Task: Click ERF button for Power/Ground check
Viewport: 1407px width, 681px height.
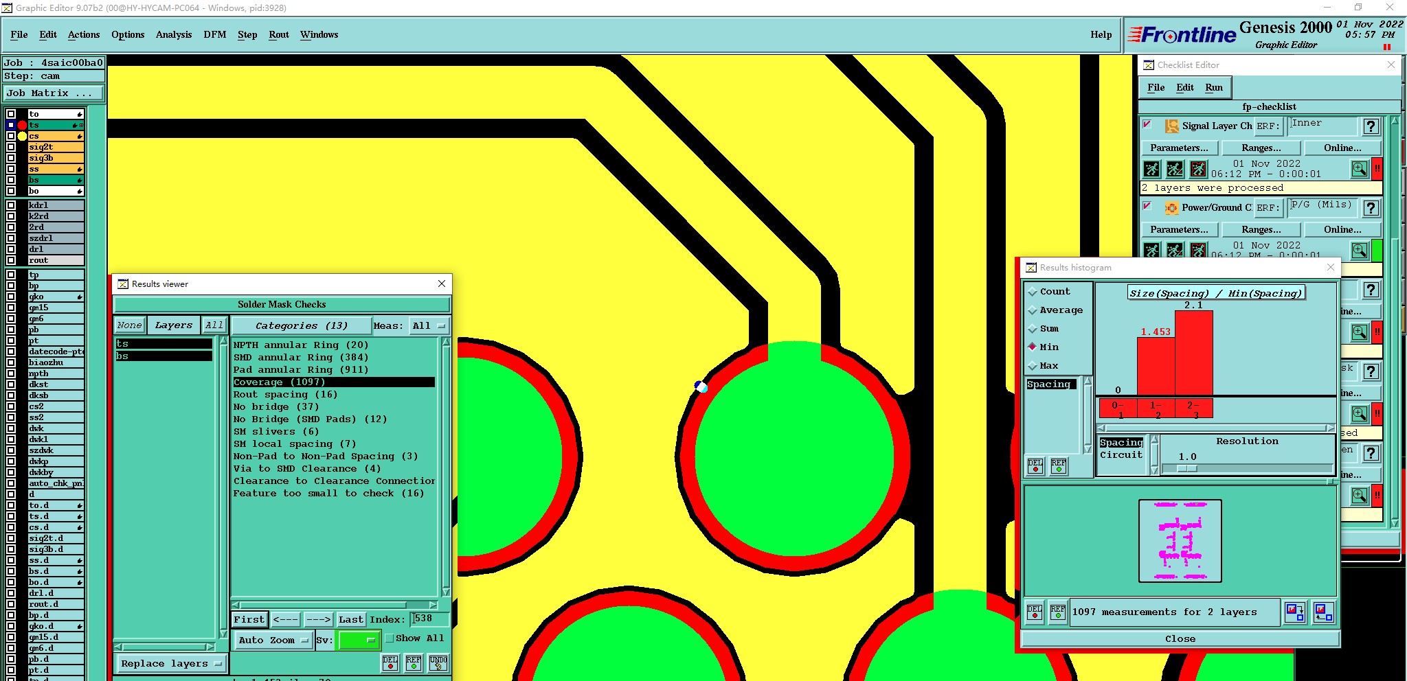Action: pyautogui.click(x=1268, y=208)
